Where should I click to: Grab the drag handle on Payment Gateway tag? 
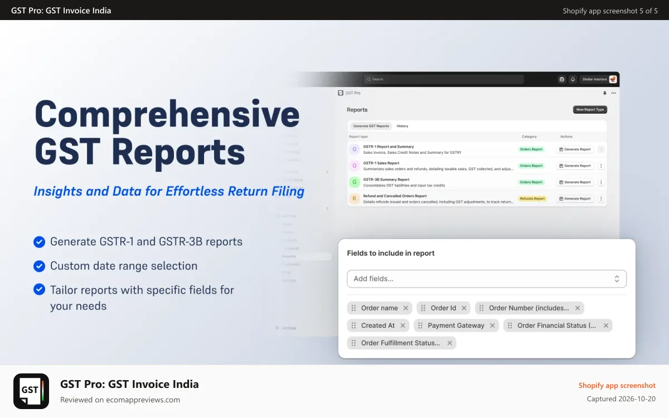420,325
